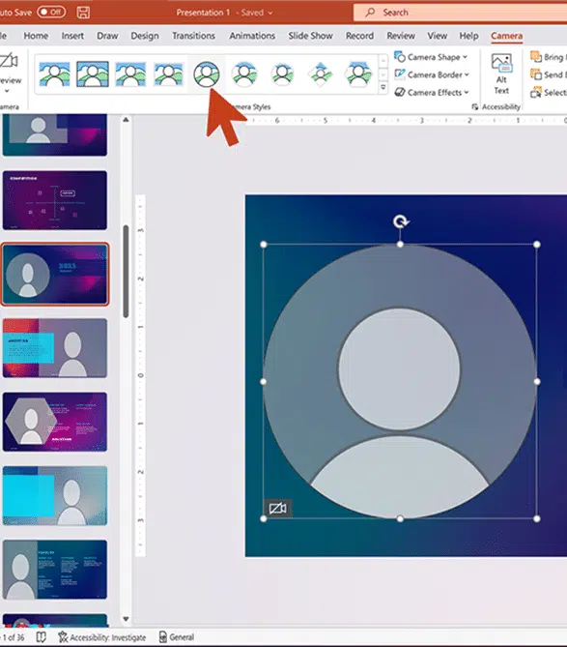567x647 pixels.
Task: Choose the diamond-shaped camera style
Action: coord(321,74)
